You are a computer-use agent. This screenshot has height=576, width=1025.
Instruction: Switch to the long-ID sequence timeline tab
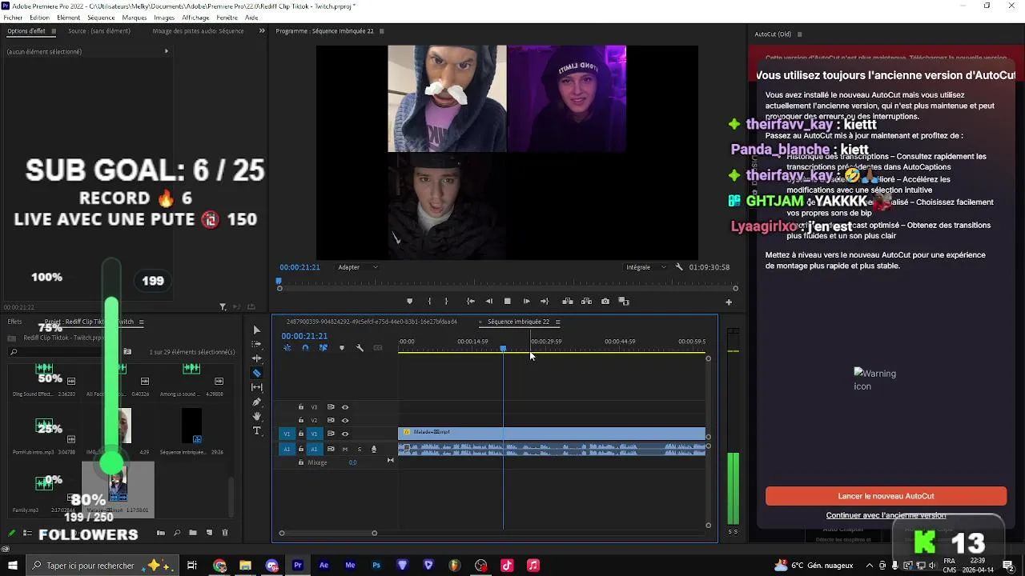pyautogui.click(x=372, y=322)
